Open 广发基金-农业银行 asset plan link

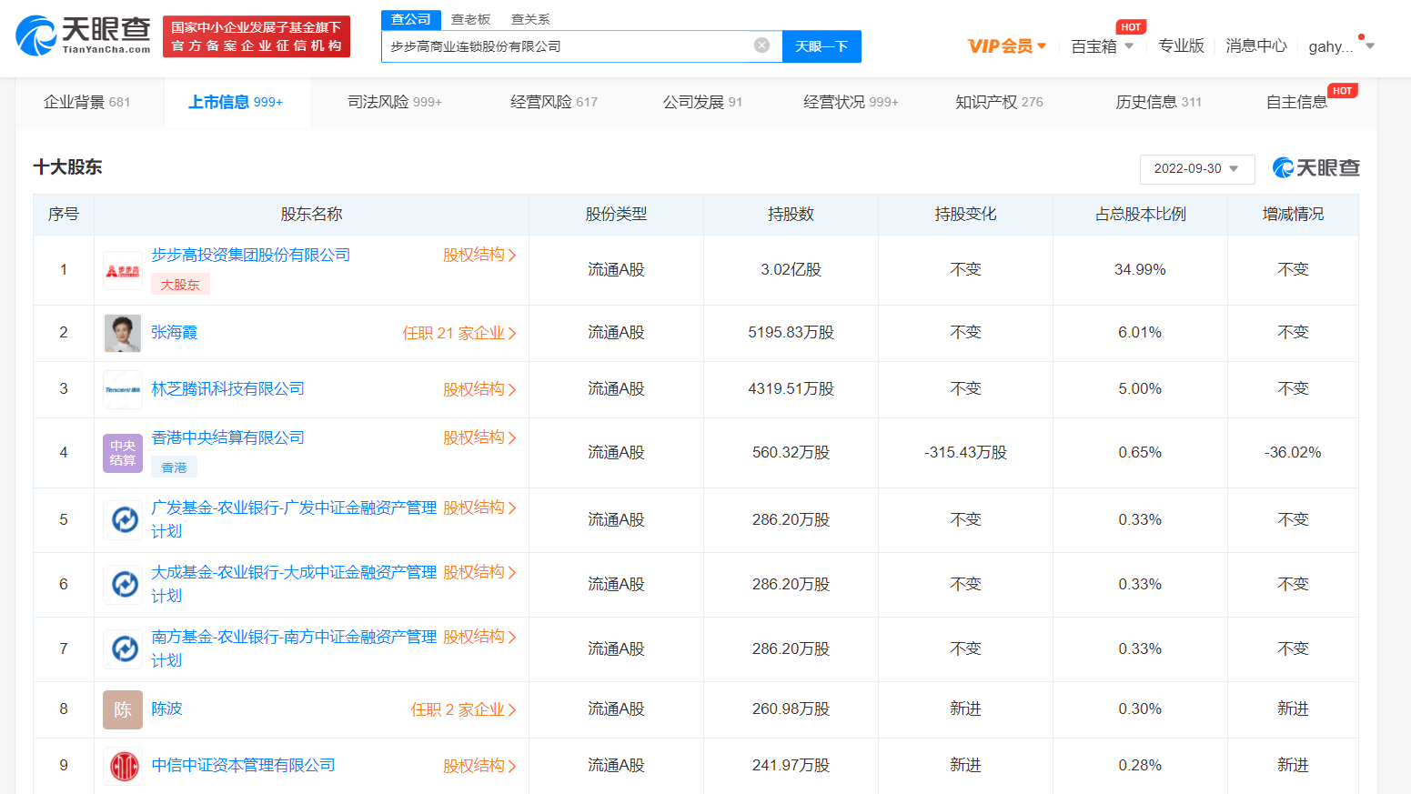(294, 519)
